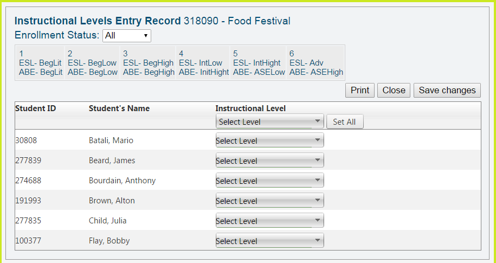Click level 3 ESL-BegHigh legend cell
Image resolution: width=496 pixels, height=263 pixels.
click(148, 63)
